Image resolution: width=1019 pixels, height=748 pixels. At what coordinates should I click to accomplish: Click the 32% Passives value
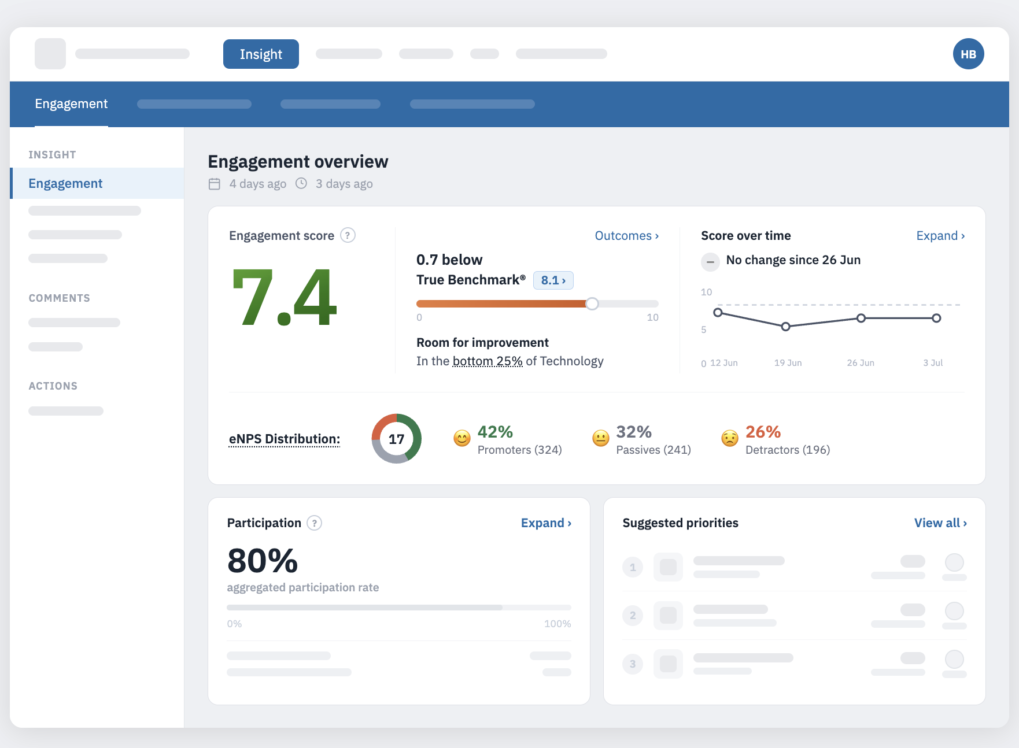tap(634, 432)
